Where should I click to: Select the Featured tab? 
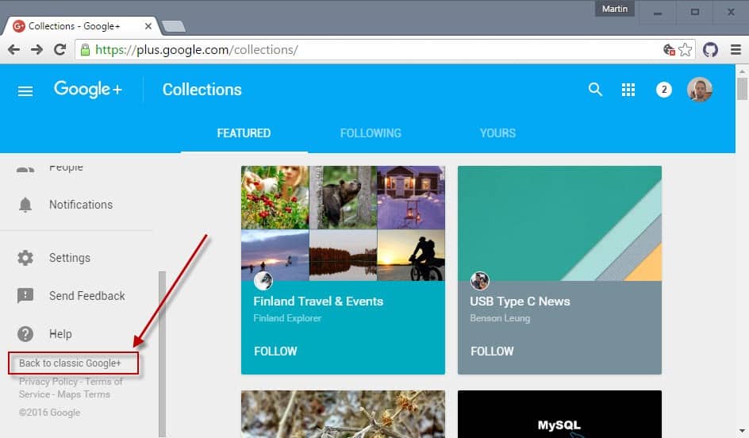(x=244, y=133)
